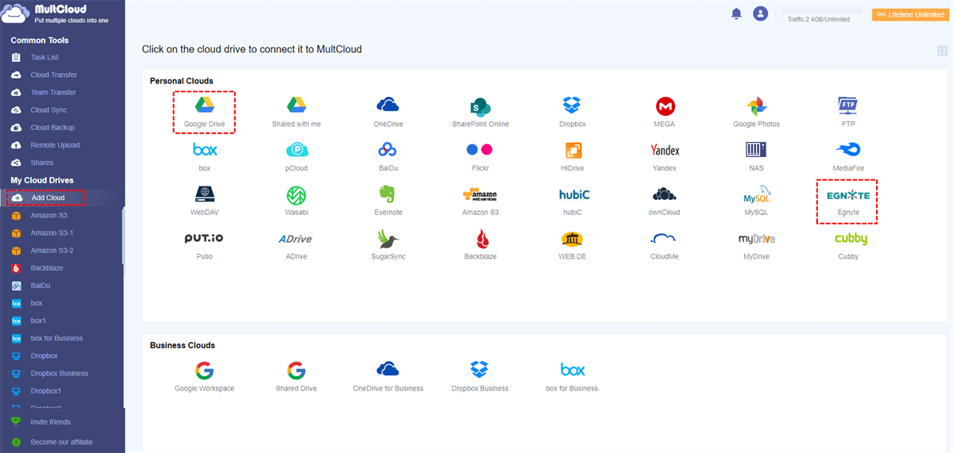Select the SugarSync hummingbird icon
Viewport: 953px width, 453px height.
(x=388, y=239)
